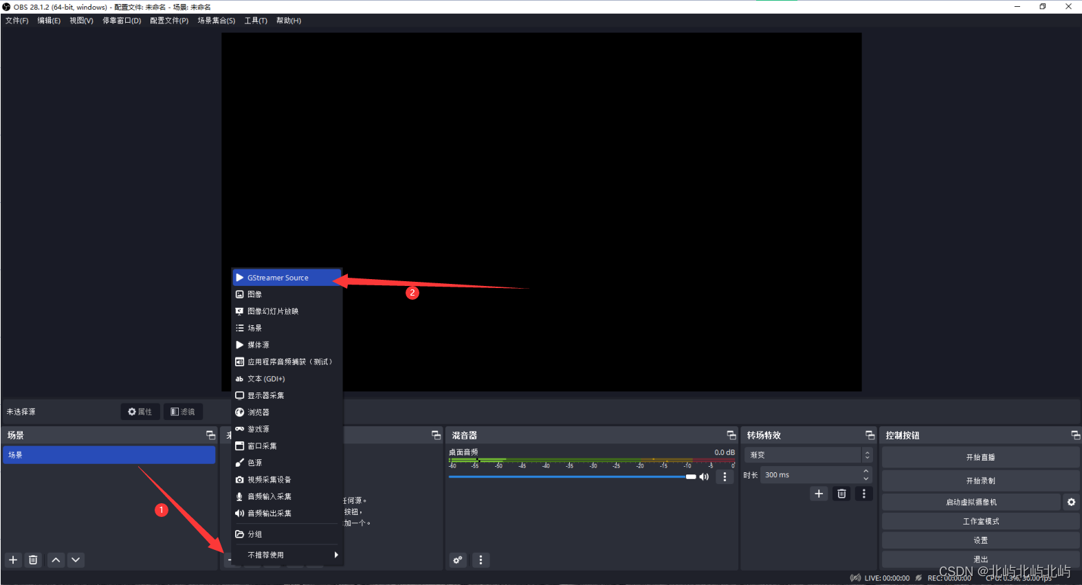
Task: Adjust the 桌面音频 volume slider
Action: coord(572,476)
